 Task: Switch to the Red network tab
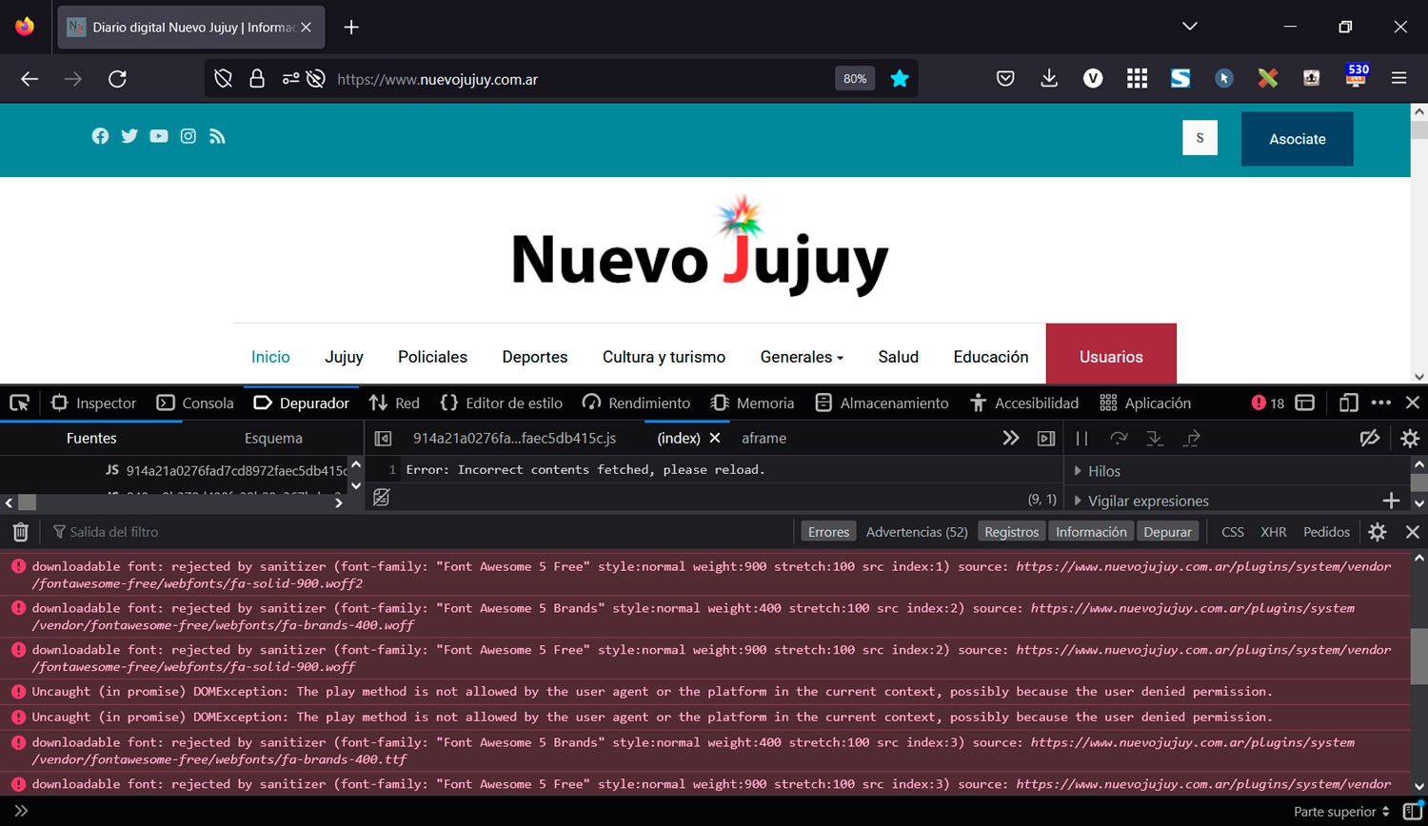tap(395, 403)
